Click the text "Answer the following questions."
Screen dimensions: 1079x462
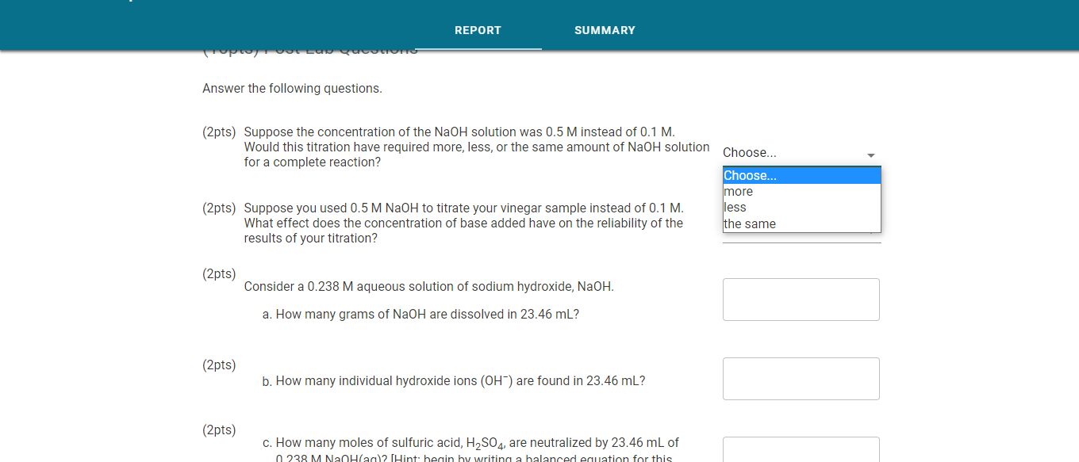point(291,88)
